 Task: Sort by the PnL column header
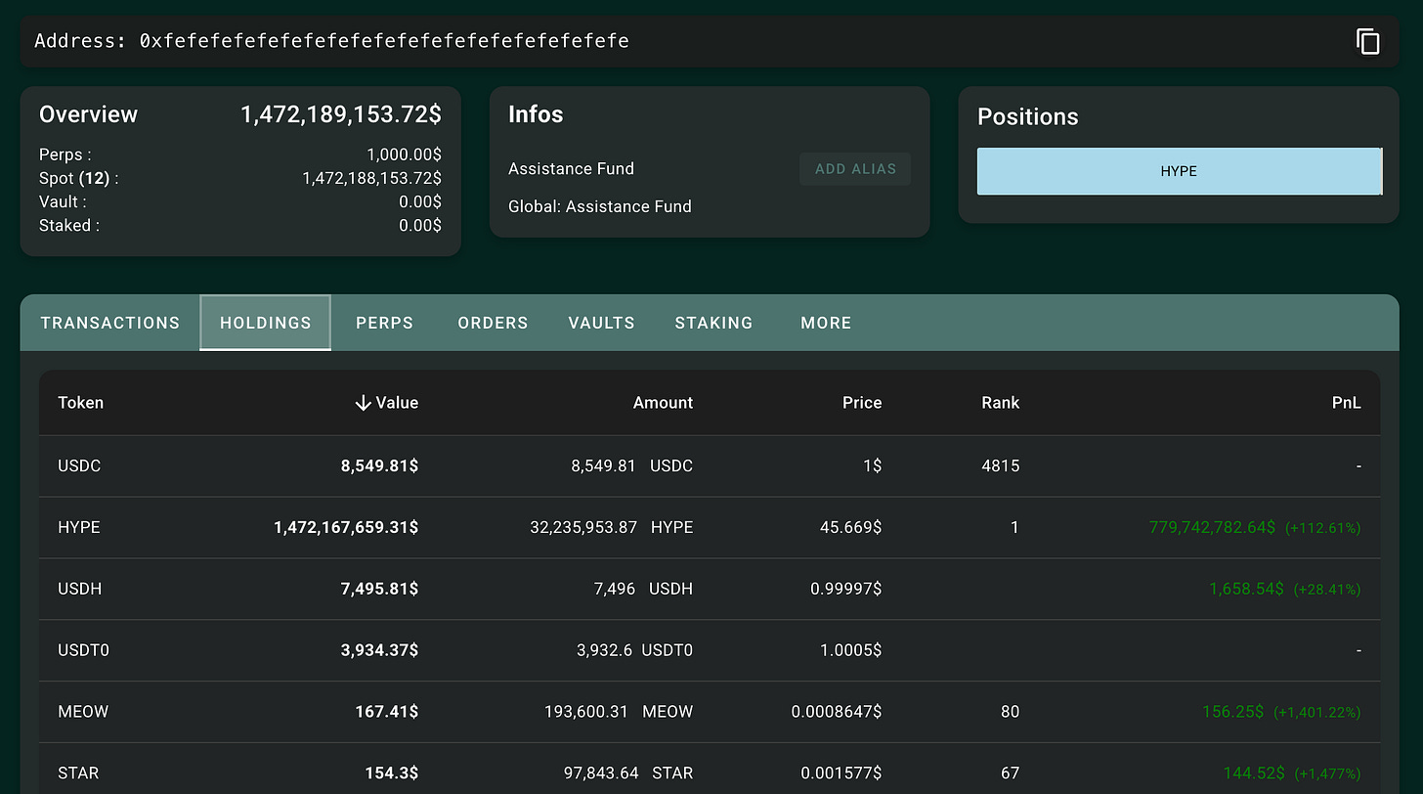pos(1346,403)
